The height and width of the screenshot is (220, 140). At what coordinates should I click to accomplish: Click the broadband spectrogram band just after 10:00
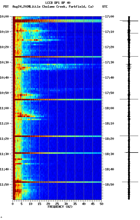(57, 21)
